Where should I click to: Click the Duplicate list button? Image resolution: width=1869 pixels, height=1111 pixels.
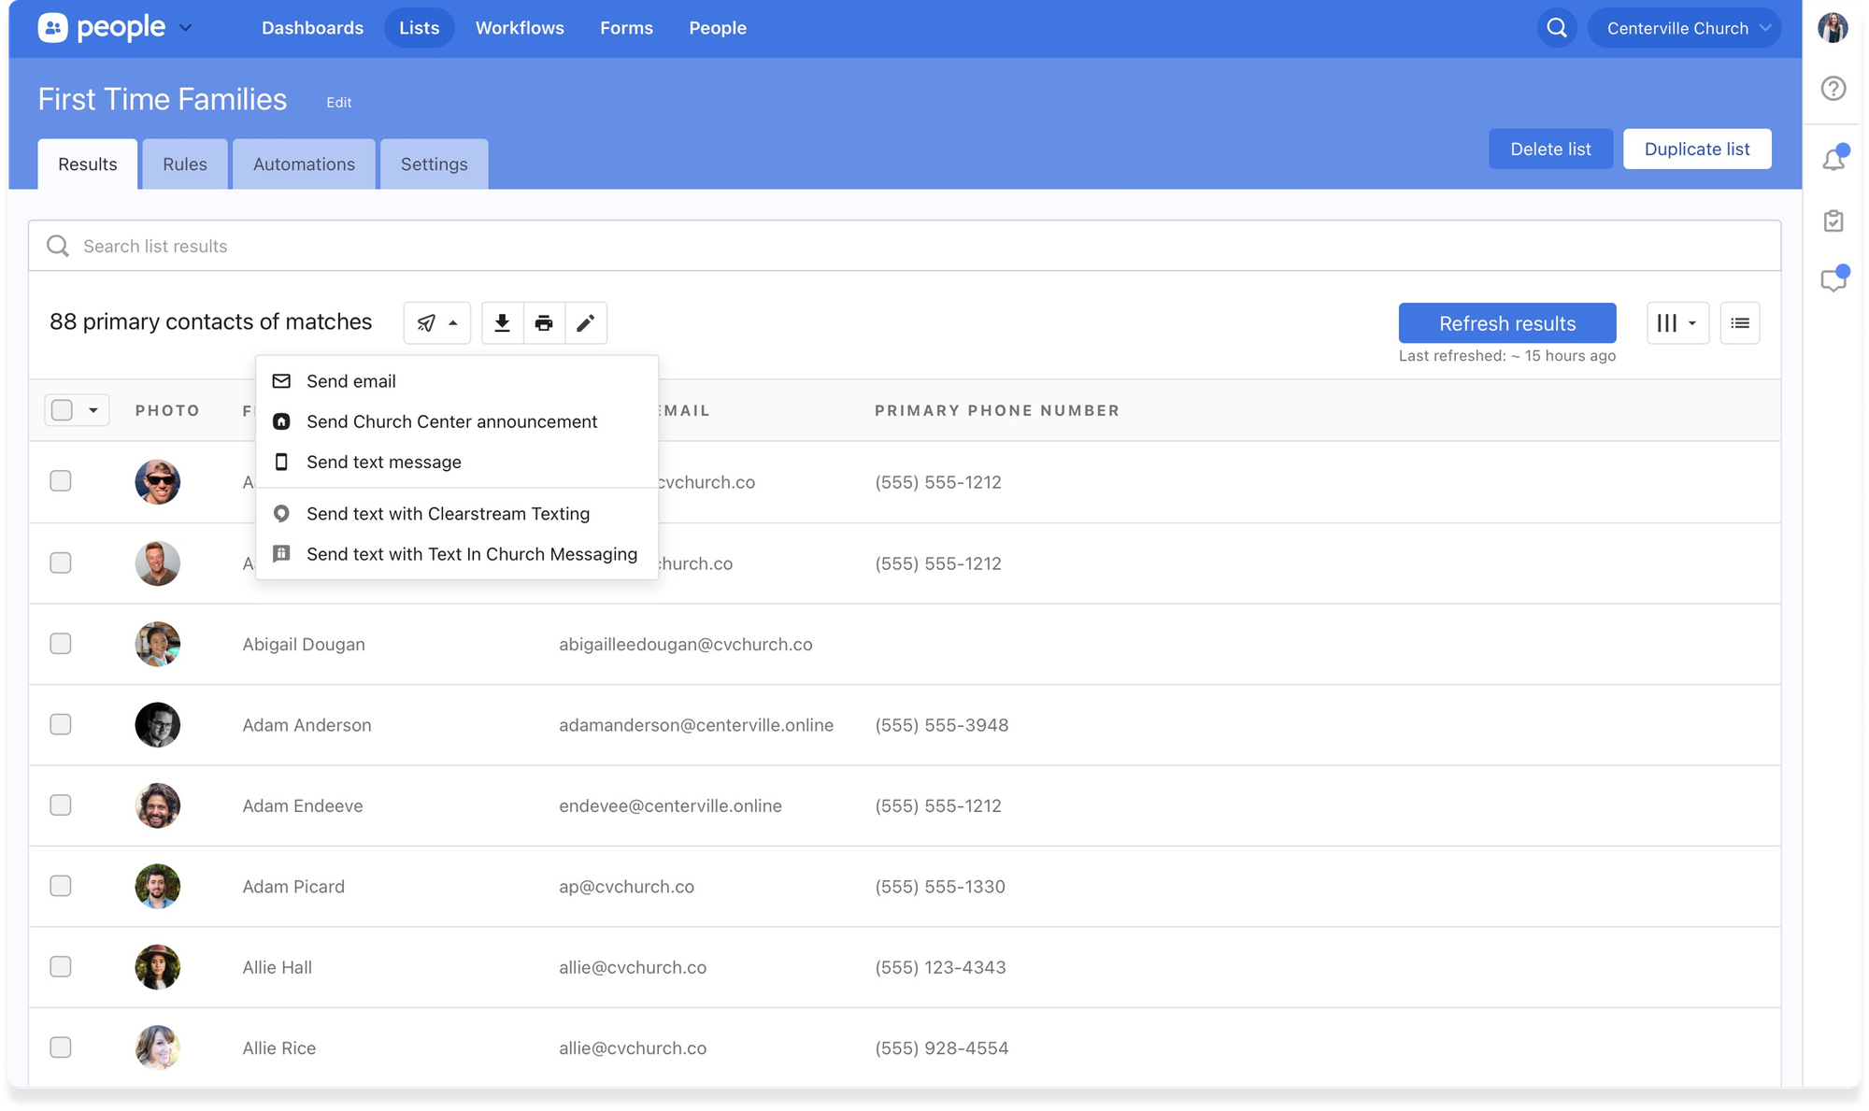point(1697,149)
